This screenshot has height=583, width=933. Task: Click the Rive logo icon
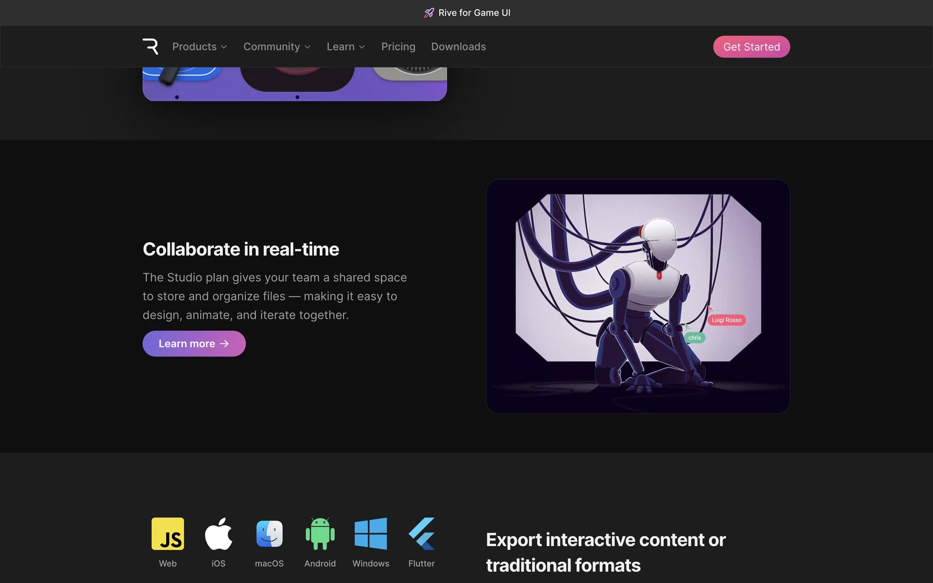pyautogui.click(x=150, y=47)
